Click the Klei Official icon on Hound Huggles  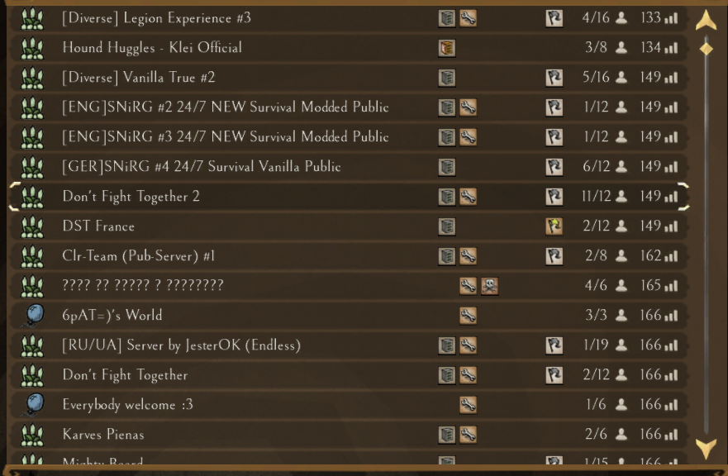[447, 48]
